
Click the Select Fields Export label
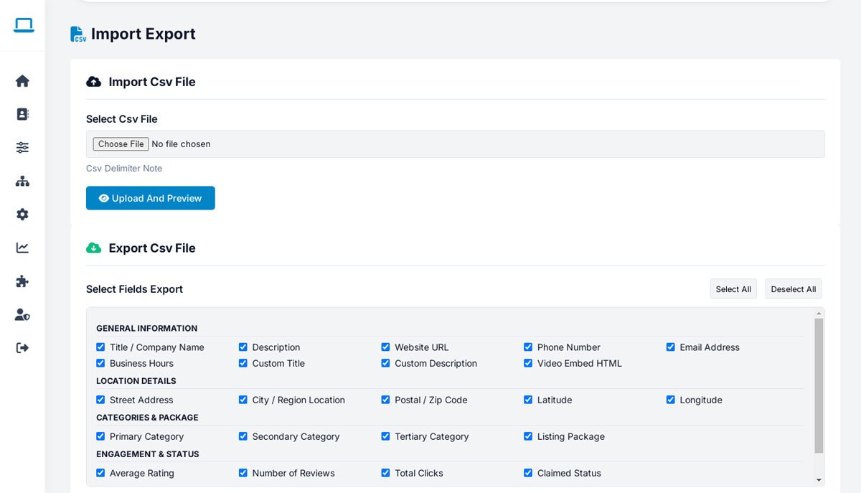coord(135,289)
